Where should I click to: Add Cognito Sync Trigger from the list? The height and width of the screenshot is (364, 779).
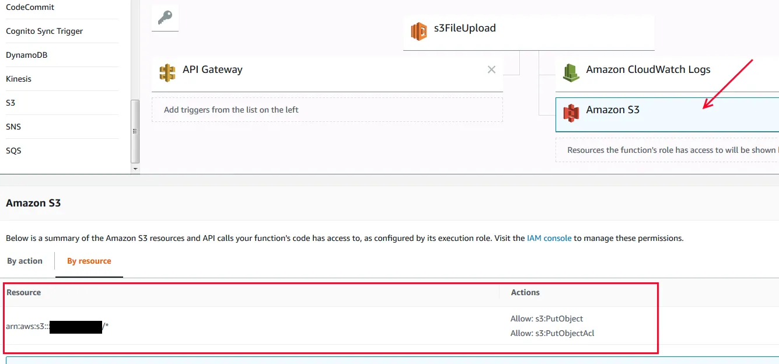pos(44,31)
